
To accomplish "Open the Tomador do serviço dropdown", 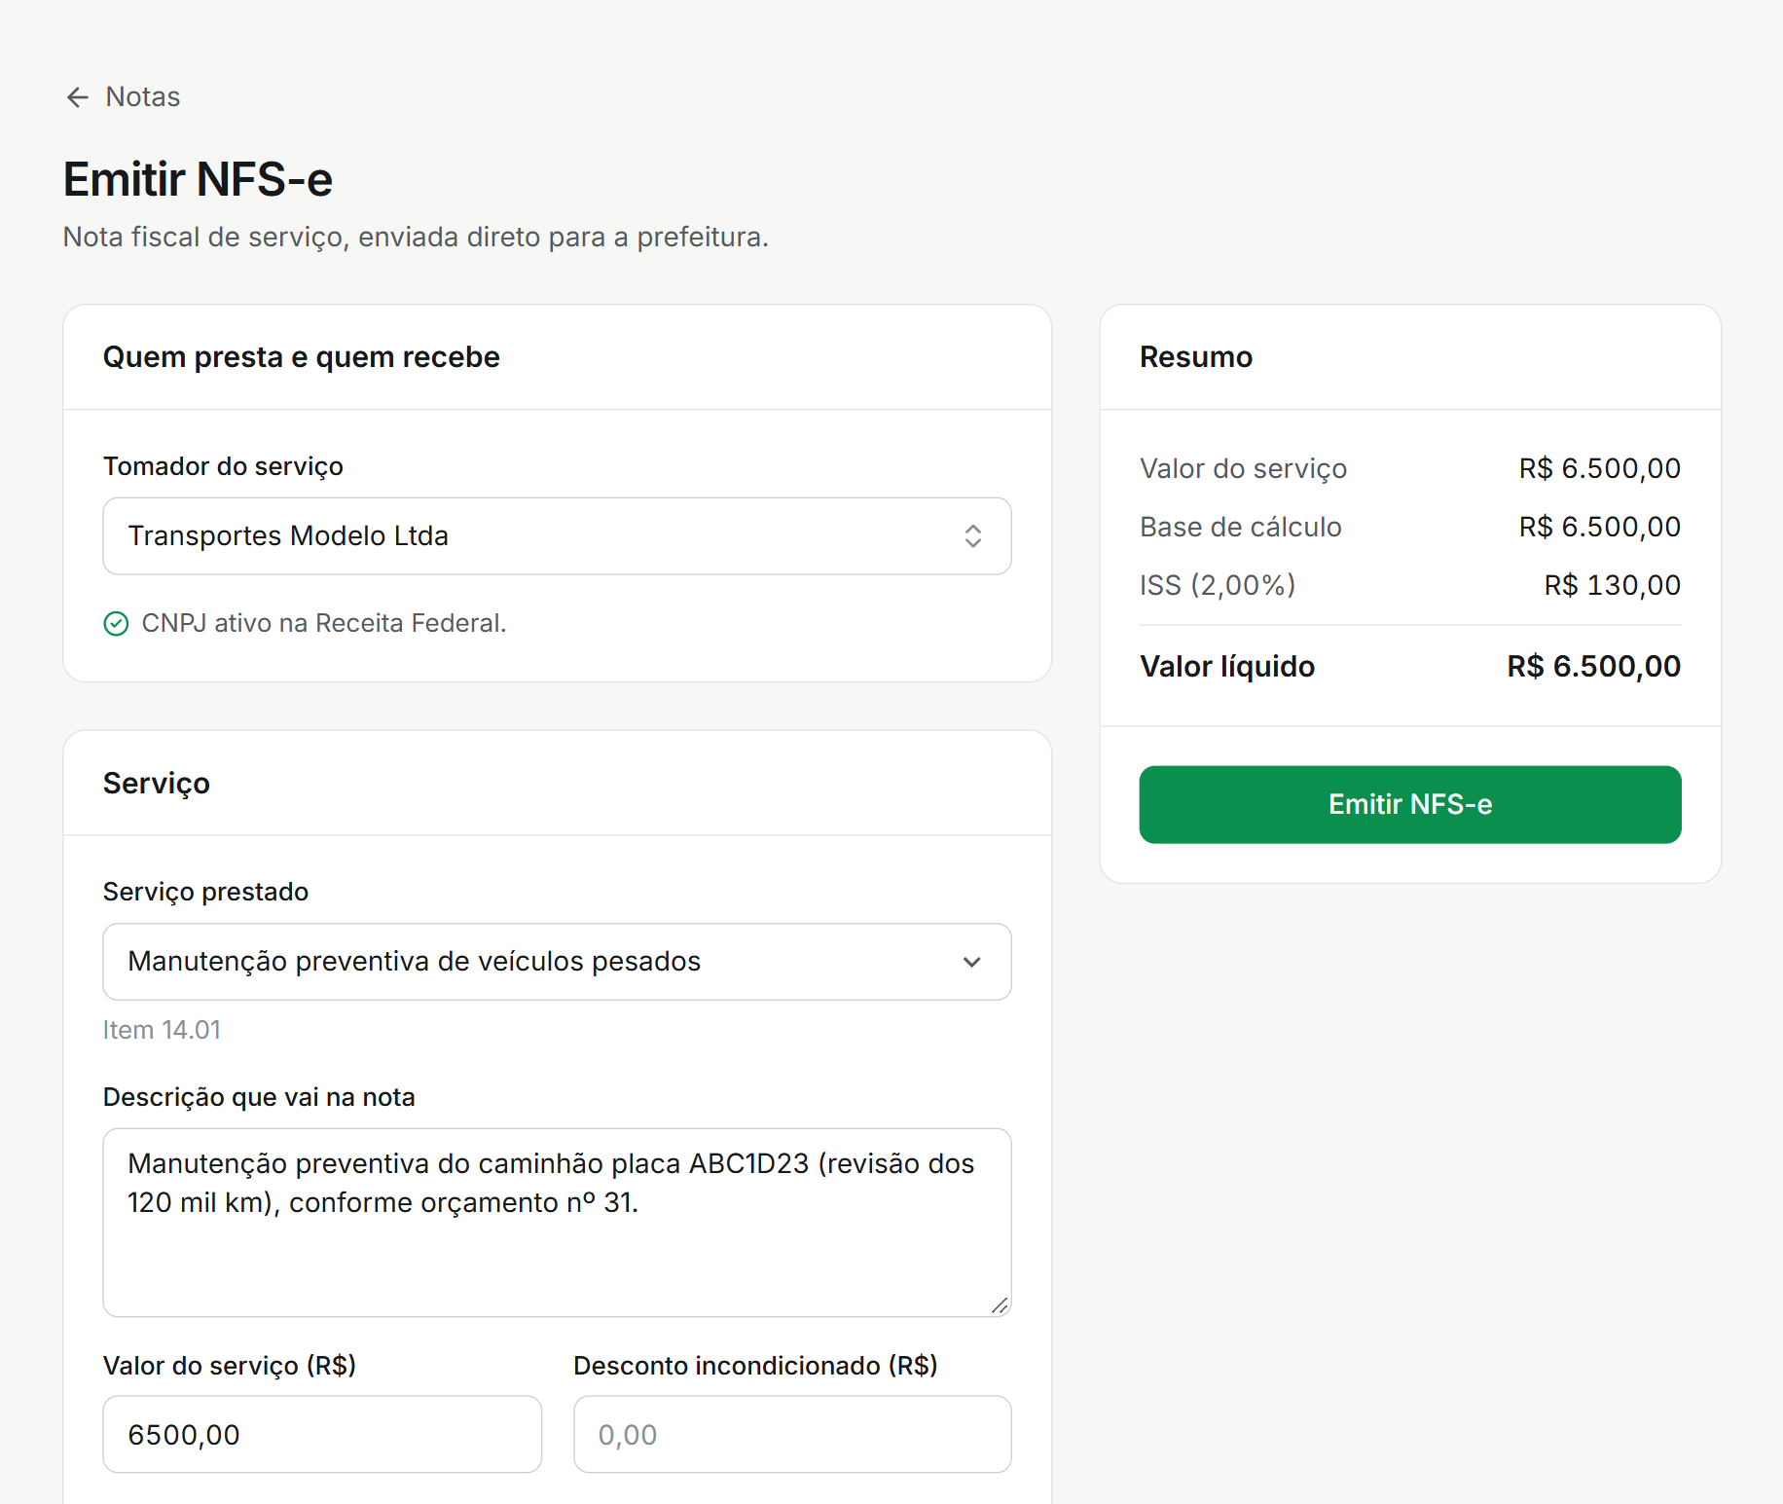I will pos(557,536).
